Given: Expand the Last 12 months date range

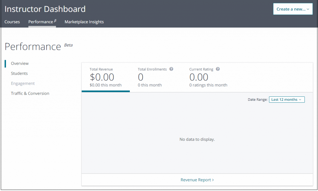Looking at the screenshot, I should pos(287,100).
